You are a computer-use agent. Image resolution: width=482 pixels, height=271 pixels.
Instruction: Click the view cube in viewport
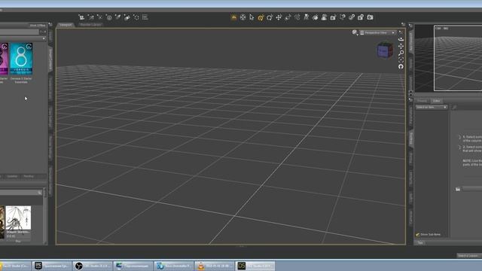pos(385,50)
